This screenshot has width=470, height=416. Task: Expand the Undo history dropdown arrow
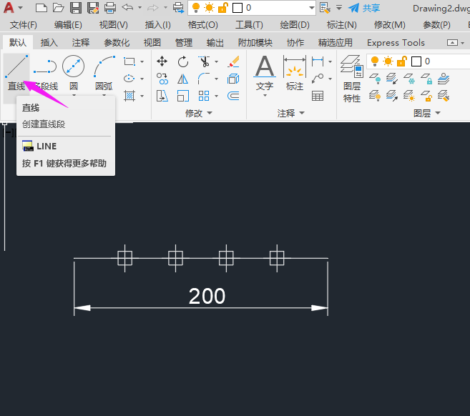tap(139, 8)
